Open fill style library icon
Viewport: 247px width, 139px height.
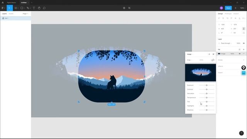click(x=239, y=49)
